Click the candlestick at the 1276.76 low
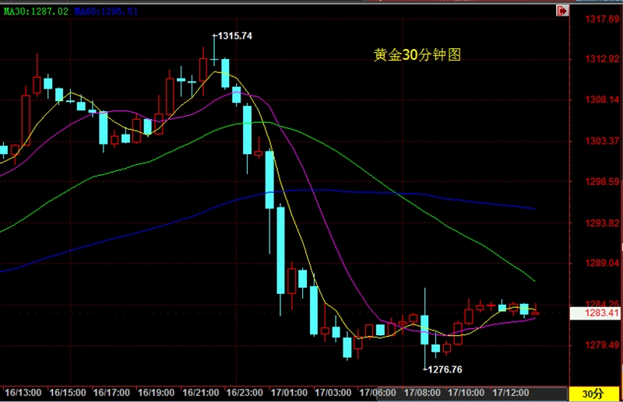623x402 pixels. 424,330
